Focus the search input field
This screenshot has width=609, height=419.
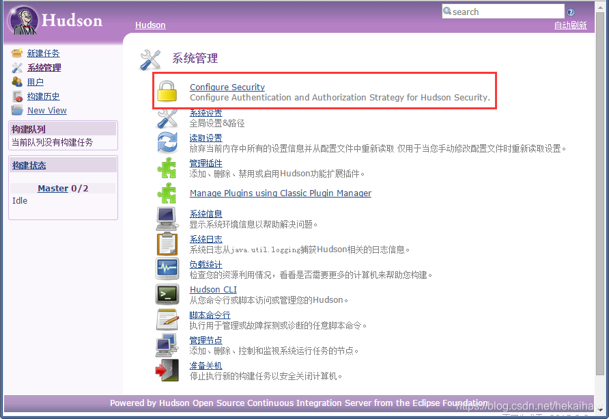pyautogui.click(x=503, y=12)
